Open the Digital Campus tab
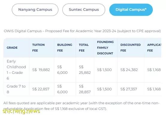Screen dimensions: 166x115 [131, 10]
